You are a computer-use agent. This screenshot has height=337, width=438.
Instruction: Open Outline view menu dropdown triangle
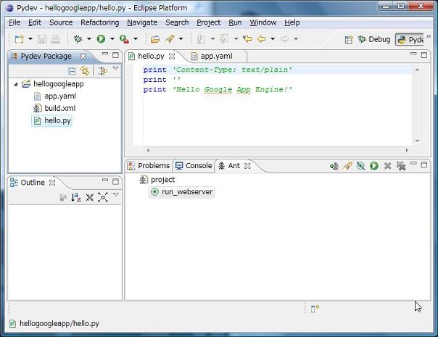115,195
